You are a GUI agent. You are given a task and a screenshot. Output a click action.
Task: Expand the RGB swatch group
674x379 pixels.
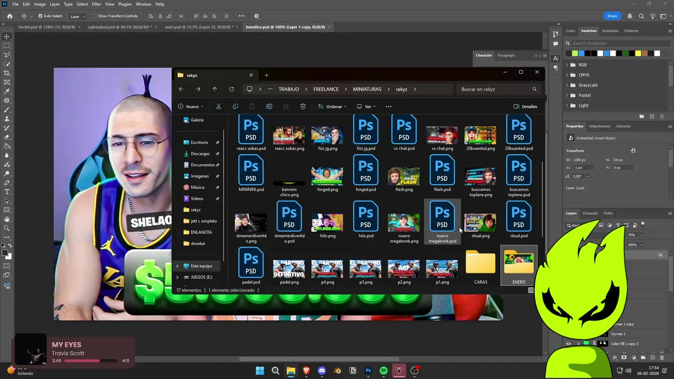(x=567, y=65)
